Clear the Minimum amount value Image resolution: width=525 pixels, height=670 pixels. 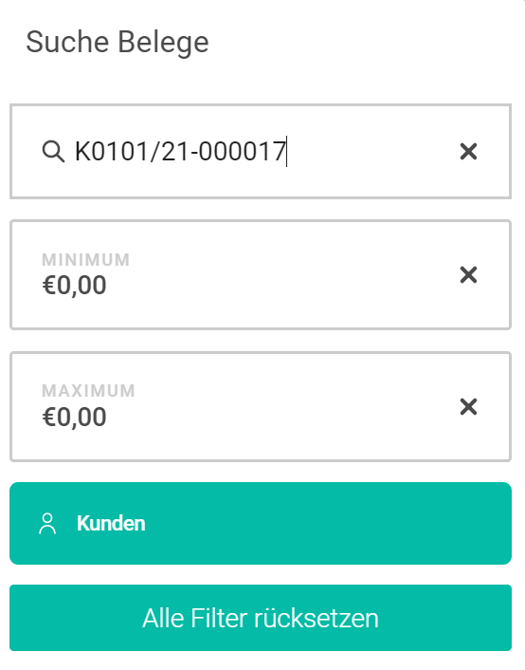(x=468, y=274)
